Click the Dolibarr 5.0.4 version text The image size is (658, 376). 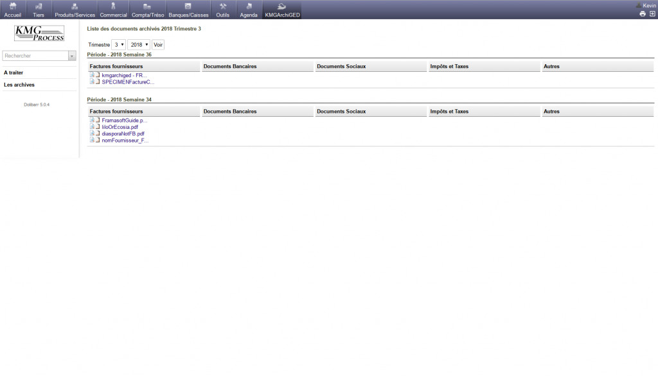pos(37,105)
